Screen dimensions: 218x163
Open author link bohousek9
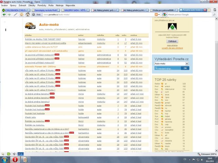[83, 117]
